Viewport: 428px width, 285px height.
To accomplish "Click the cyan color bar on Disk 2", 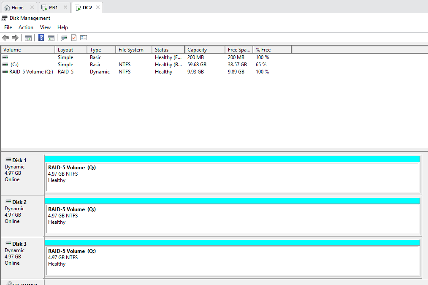I will point(232,201).
